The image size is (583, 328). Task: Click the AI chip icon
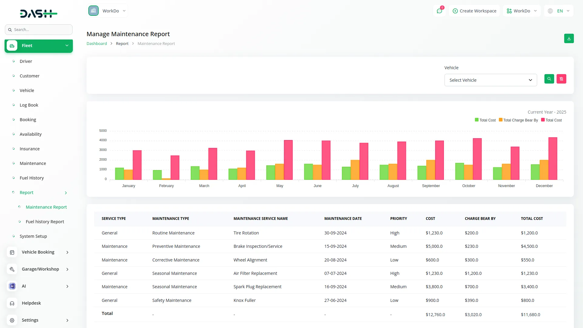pos(12,286)
